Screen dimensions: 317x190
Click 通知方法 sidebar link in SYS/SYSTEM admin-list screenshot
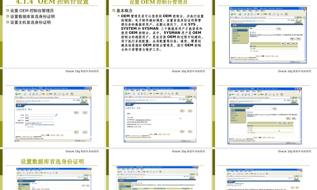coord(236,33)
